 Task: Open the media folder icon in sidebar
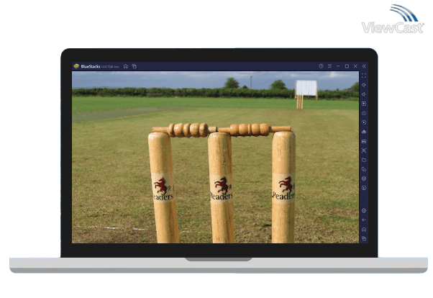tap(364, 160)
